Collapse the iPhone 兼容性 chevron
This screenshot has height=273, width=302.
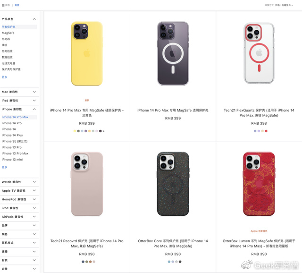tap(34, 109)
